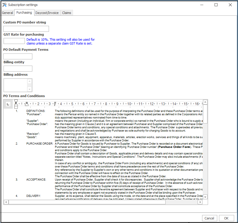Screen dimensions: 238x223
Task: Click scroll-left arrow of terms editor
Action: coord(6,202)
